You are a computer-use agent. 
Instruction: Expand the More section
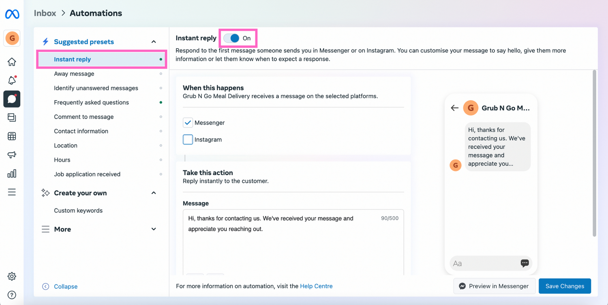click(154, 229)
